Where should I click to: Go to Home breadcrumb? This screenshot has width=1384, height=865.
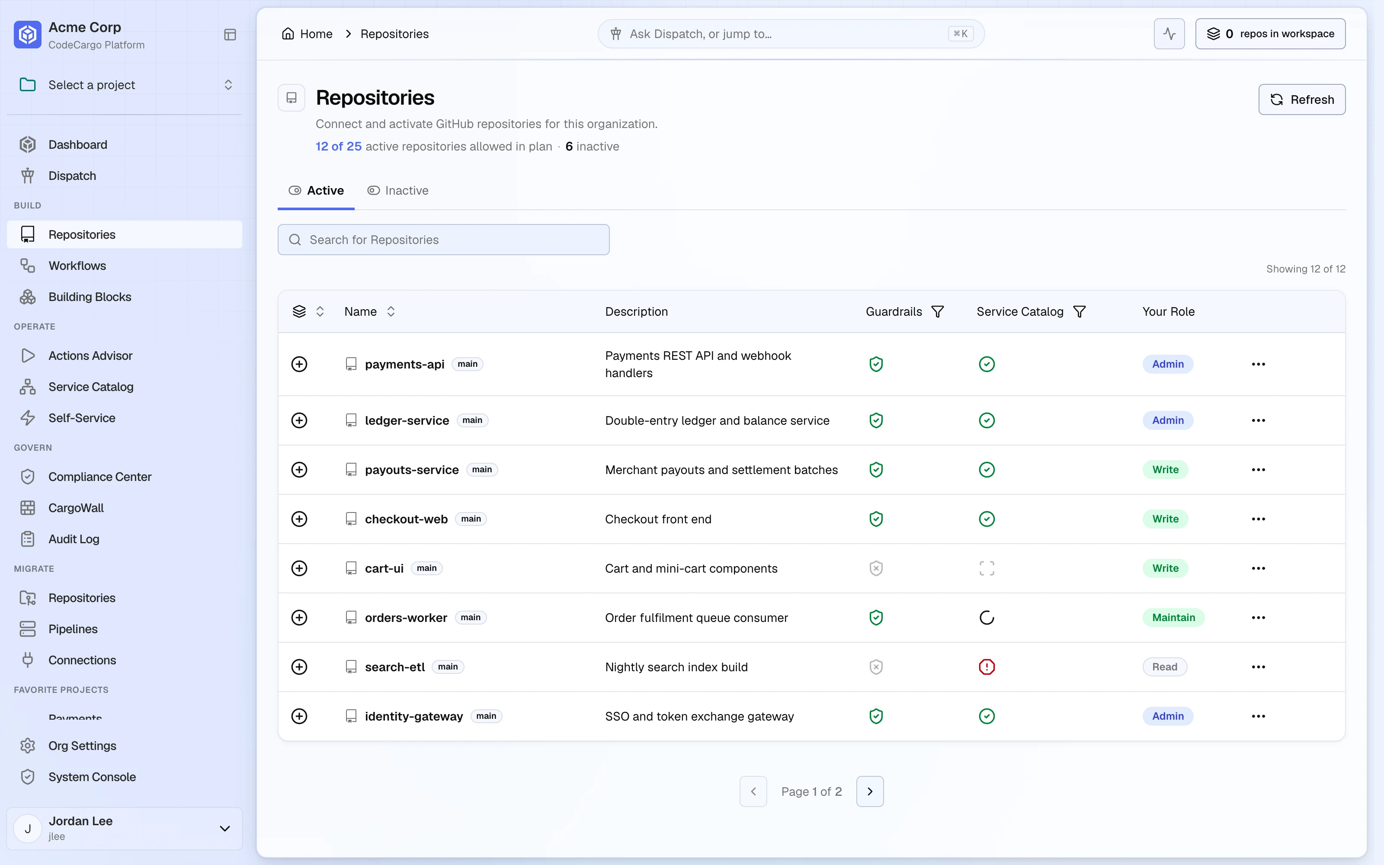point(307,34)
